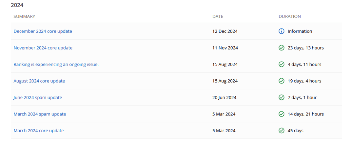
Task: Open the August 2024 core update entry
Action: pos(39,81)
